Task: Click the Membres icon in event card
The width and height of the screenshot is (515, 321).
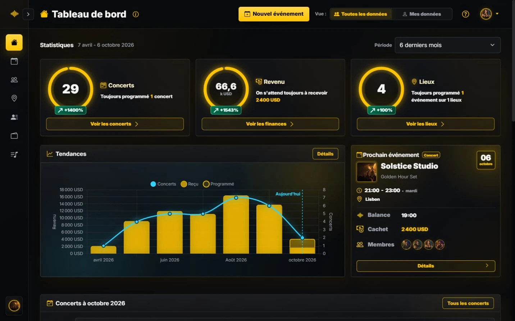Action: tap(360, 245)
